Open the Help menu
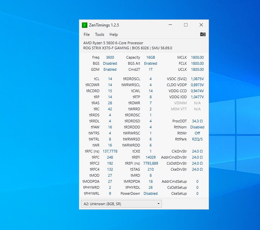This screenshot has width=260, height=230. click(x=114, y=35)
